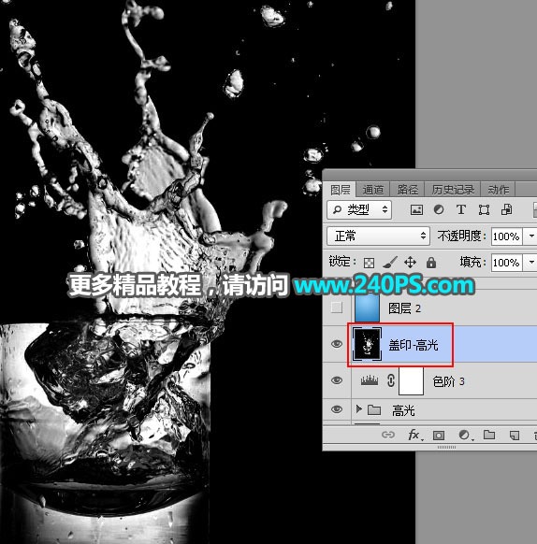537x544 pixels.
Task: Lock transparent pixels icon
Action: tap(369, 263)
